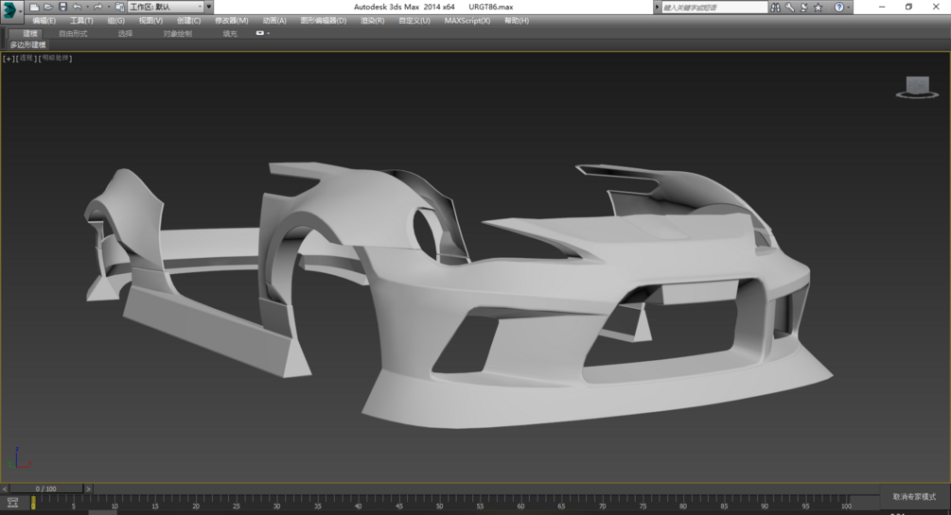Click the New Scene icon
Viewport: 951px width, 515px height.
click(x=35, y=7)
